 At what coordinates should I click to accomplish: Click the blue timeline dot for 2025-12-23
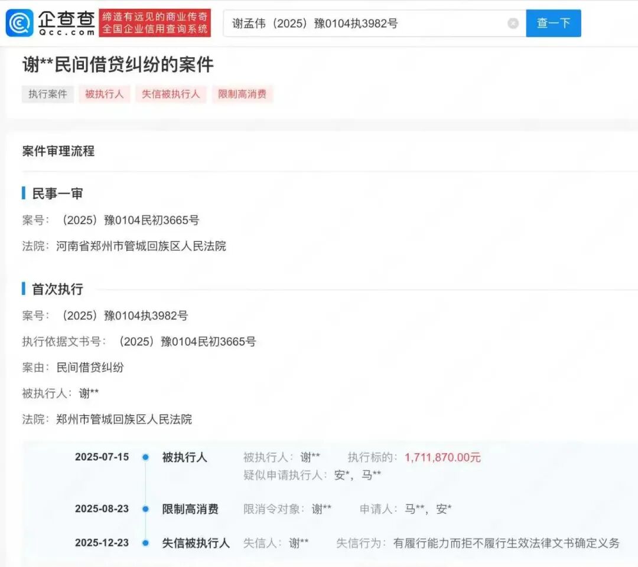[147, 543]
